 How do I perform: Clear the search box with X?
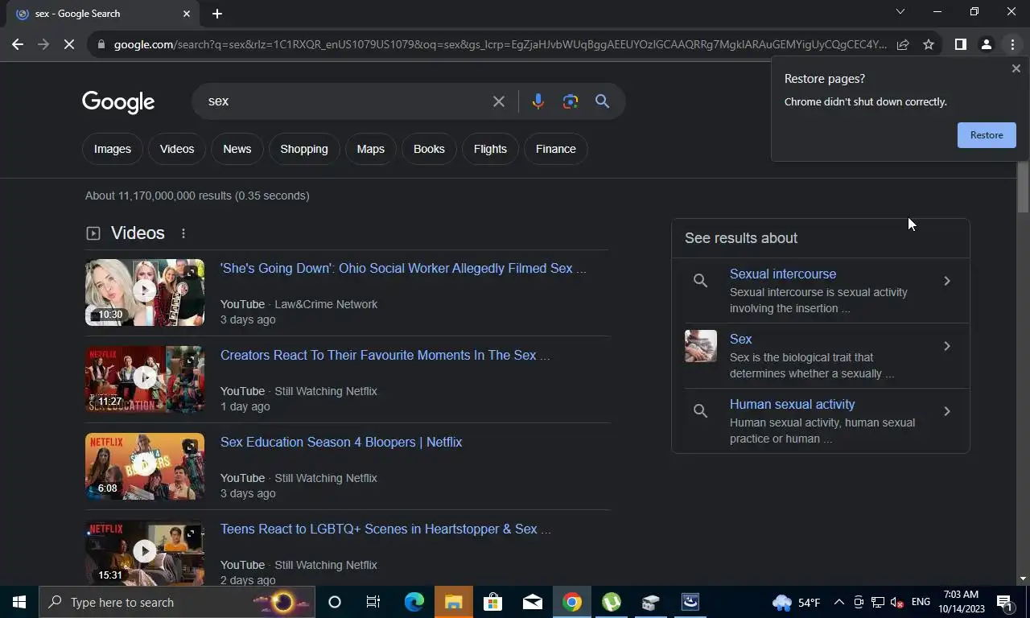pos(499,101)
